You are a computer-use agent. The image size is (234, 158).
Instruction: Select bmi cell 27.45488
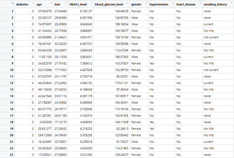tap(60, 11)
